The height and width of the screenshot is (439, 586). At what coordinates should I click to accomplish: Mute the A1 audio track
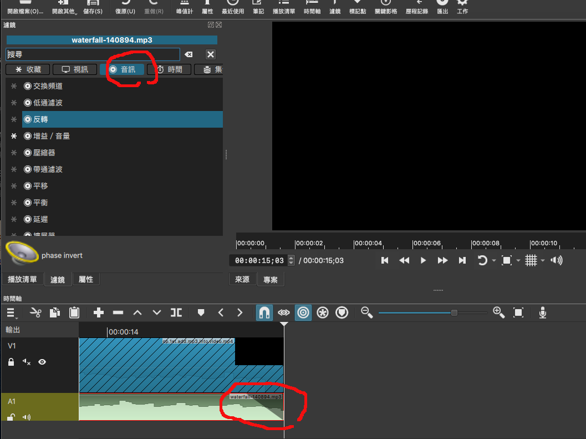pos(26,417)
